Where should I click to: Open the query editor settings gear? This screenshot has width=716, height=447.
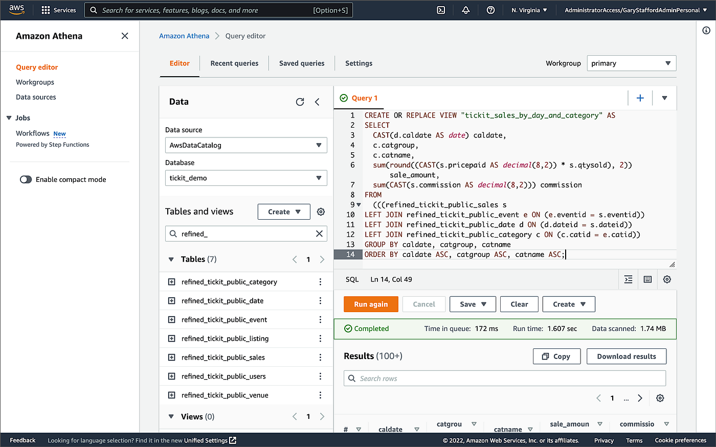[667, 279]
